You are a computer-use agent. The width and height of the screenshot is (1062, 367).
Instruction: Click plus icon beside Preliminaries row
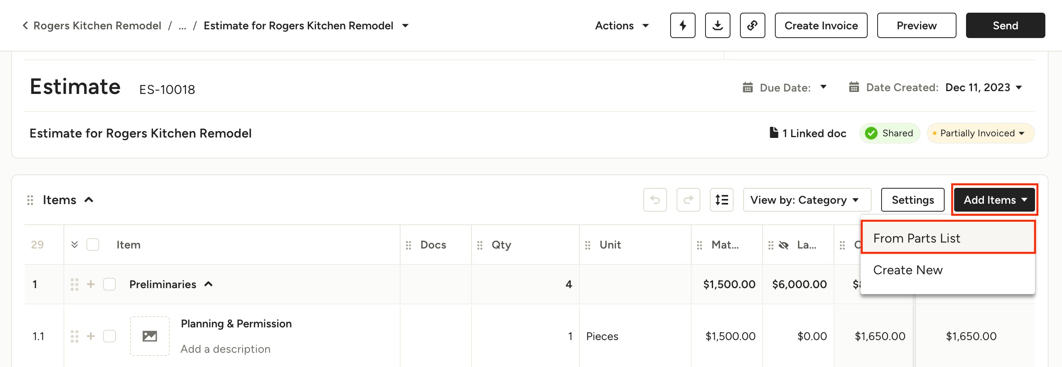(x=91, y=284)
